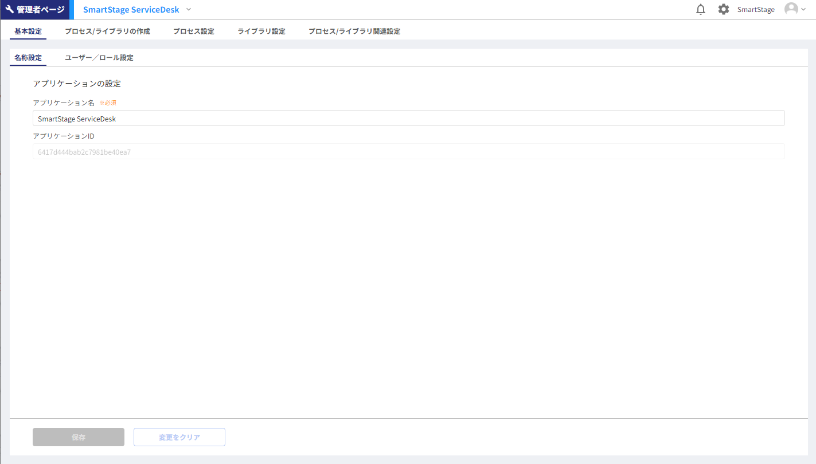This screenshot has height=464, width=816.
Task: Click the 変更をクリア button
Action: (179, 437)
